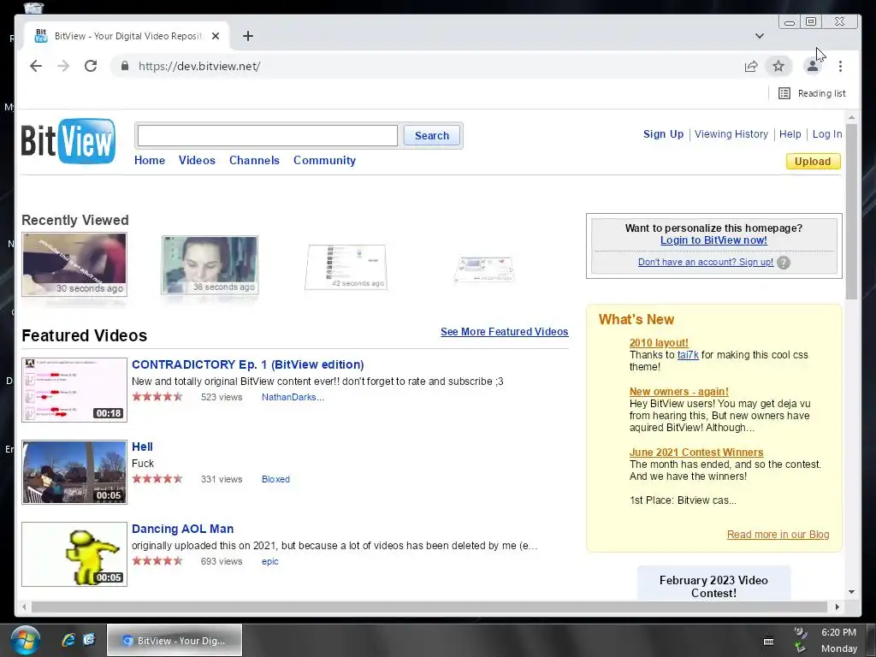
Task: Open recently viewed thumbnail from 36 seconds ago
Action: pos(210,265)
